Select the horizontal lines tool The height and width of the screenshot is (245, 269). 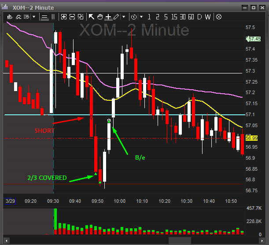(44, 17)
